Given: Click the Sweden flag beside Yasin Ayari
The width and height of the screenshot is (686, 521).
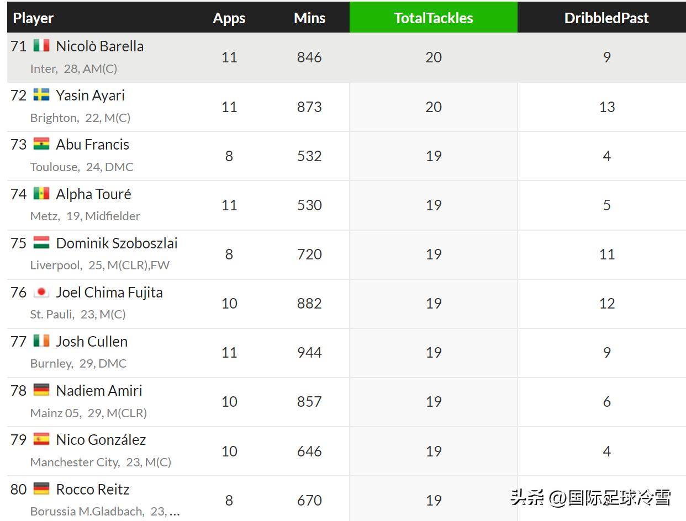Looking at the screenshot, I should 41,95.
